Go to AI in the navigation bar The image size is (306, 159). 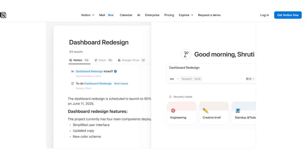(x=139, y=15)
